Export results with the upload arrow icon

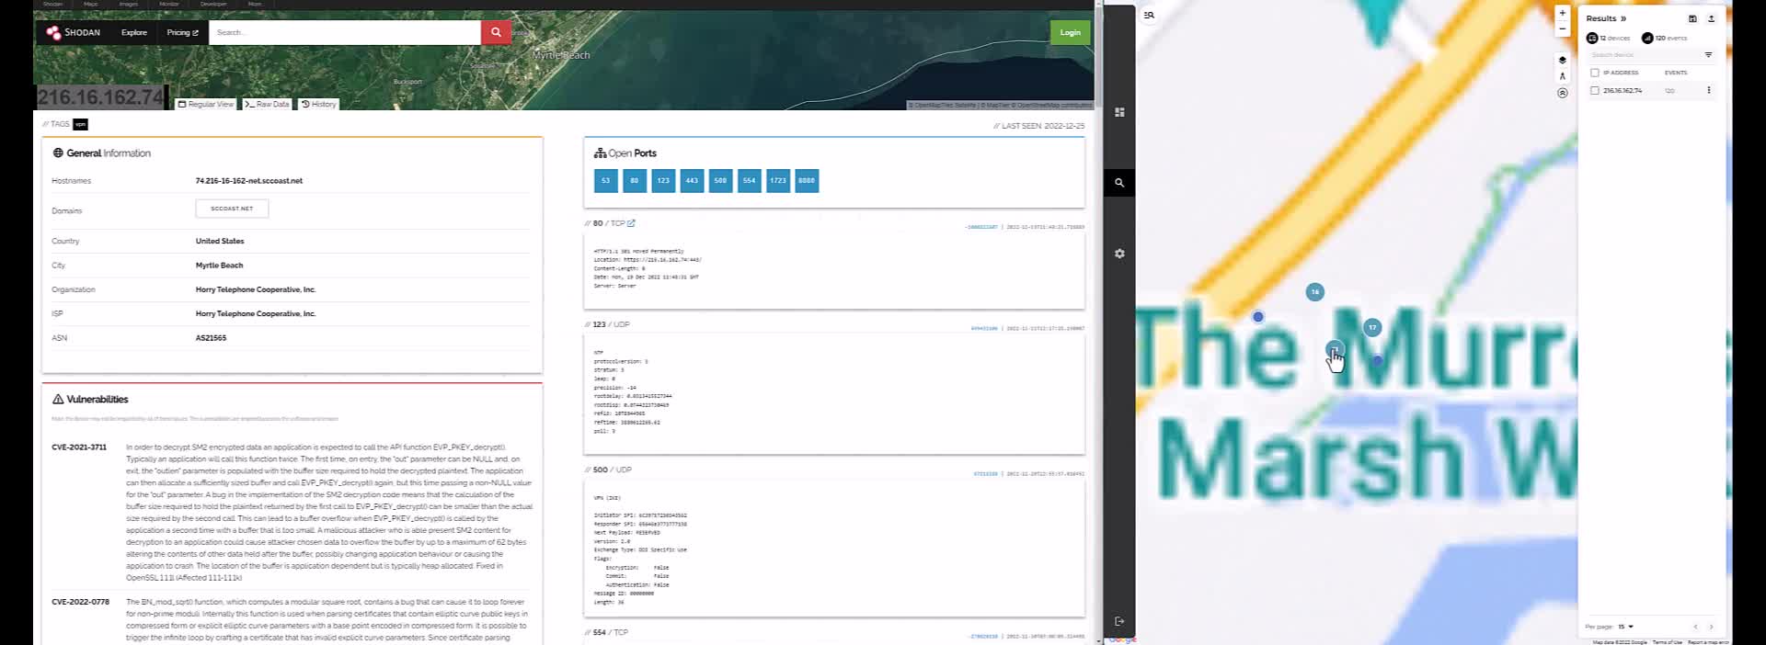1711,18
